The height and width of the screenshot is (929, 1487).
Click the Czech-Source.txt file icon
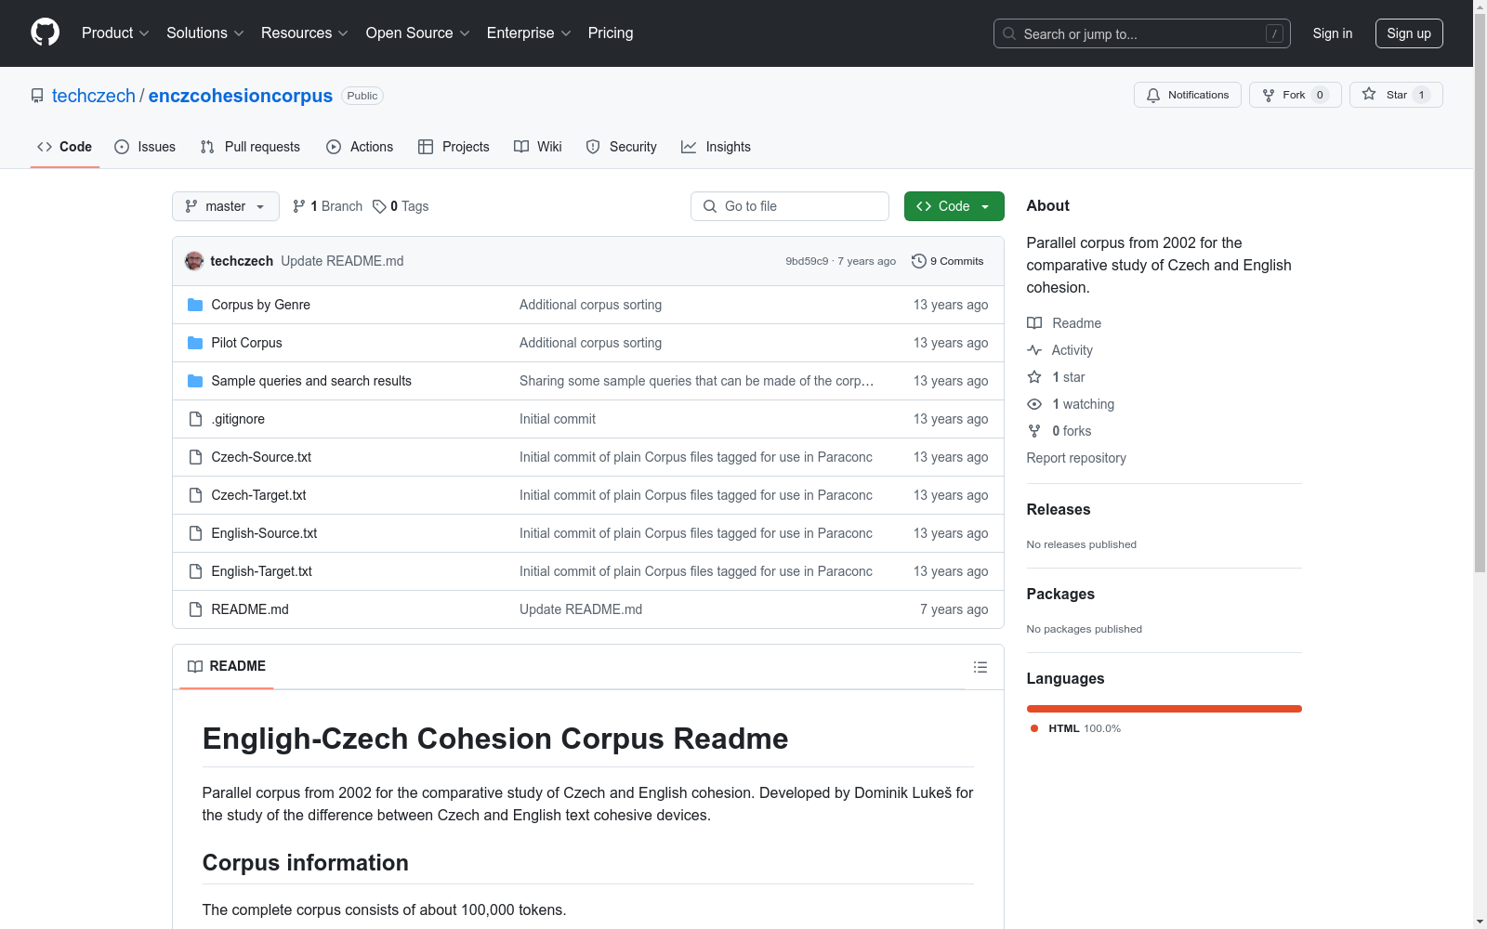[195, 457]
